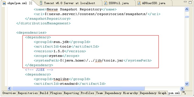Switch to the Build bottom tab
Screen dimensions: 194x97
pos(44,93)
